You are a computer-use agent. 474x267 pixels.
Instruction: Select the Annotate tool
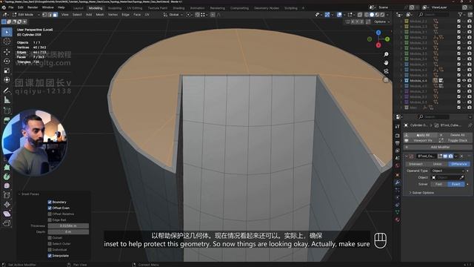point(7,90)
